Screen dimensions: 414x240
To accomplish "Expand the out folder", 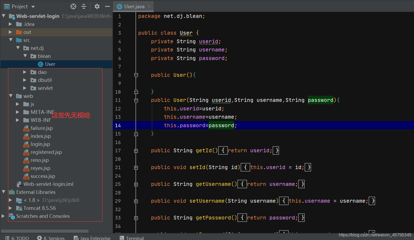I will [x=10, y=32].
